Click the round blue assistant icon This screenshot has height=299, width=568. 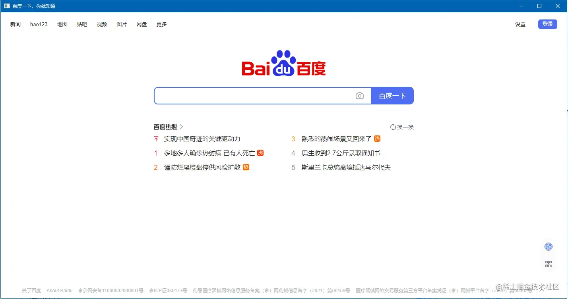[549, 247]
